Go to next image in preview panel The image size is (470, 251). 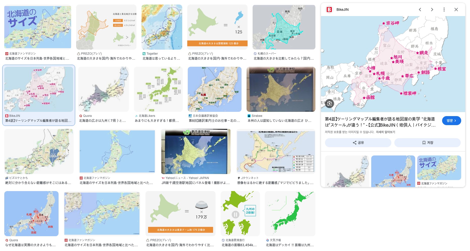[x=432, y=10]
